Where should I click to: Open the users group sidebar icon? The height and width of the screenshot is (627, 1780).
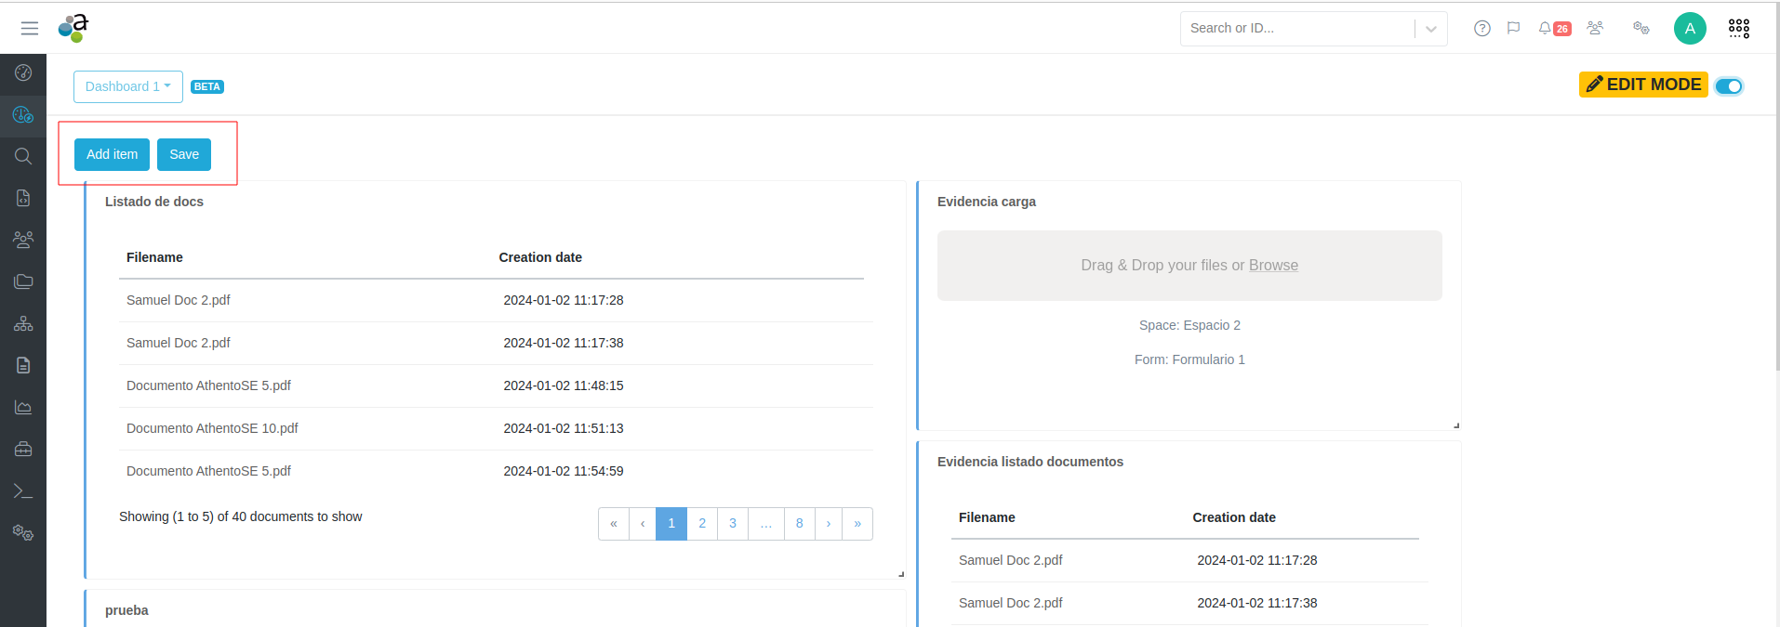tap(23, 240)
